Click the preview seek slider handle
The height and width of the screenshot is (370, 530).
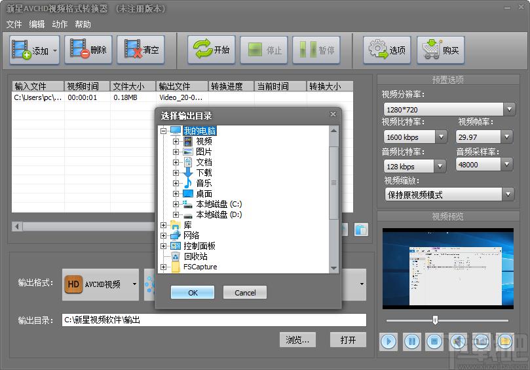pos(436,320)
